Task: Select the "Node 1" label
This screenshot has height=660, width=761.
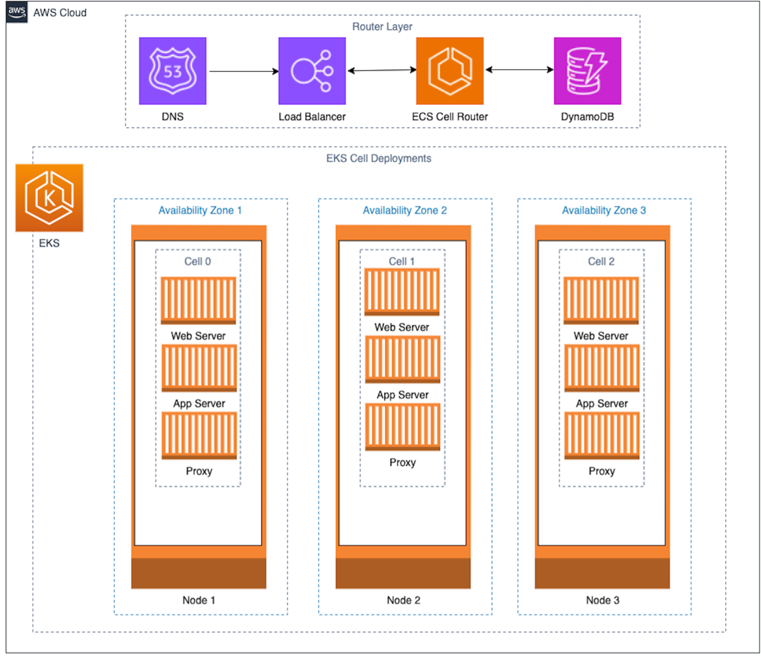Action: point(199,600)
